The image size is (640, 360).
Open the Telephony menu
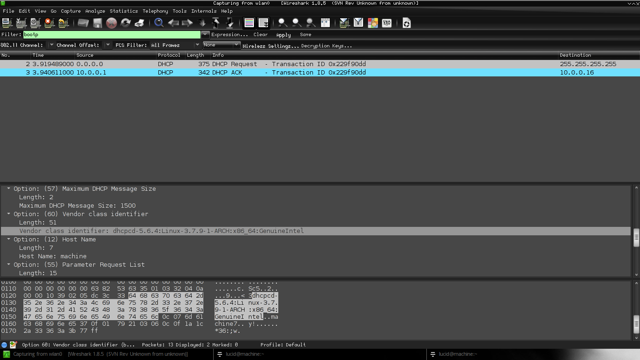(155, 11)
